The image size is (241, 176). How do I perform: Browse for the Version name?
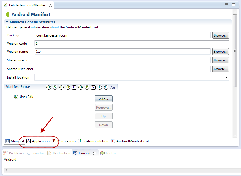pos(220,52)
